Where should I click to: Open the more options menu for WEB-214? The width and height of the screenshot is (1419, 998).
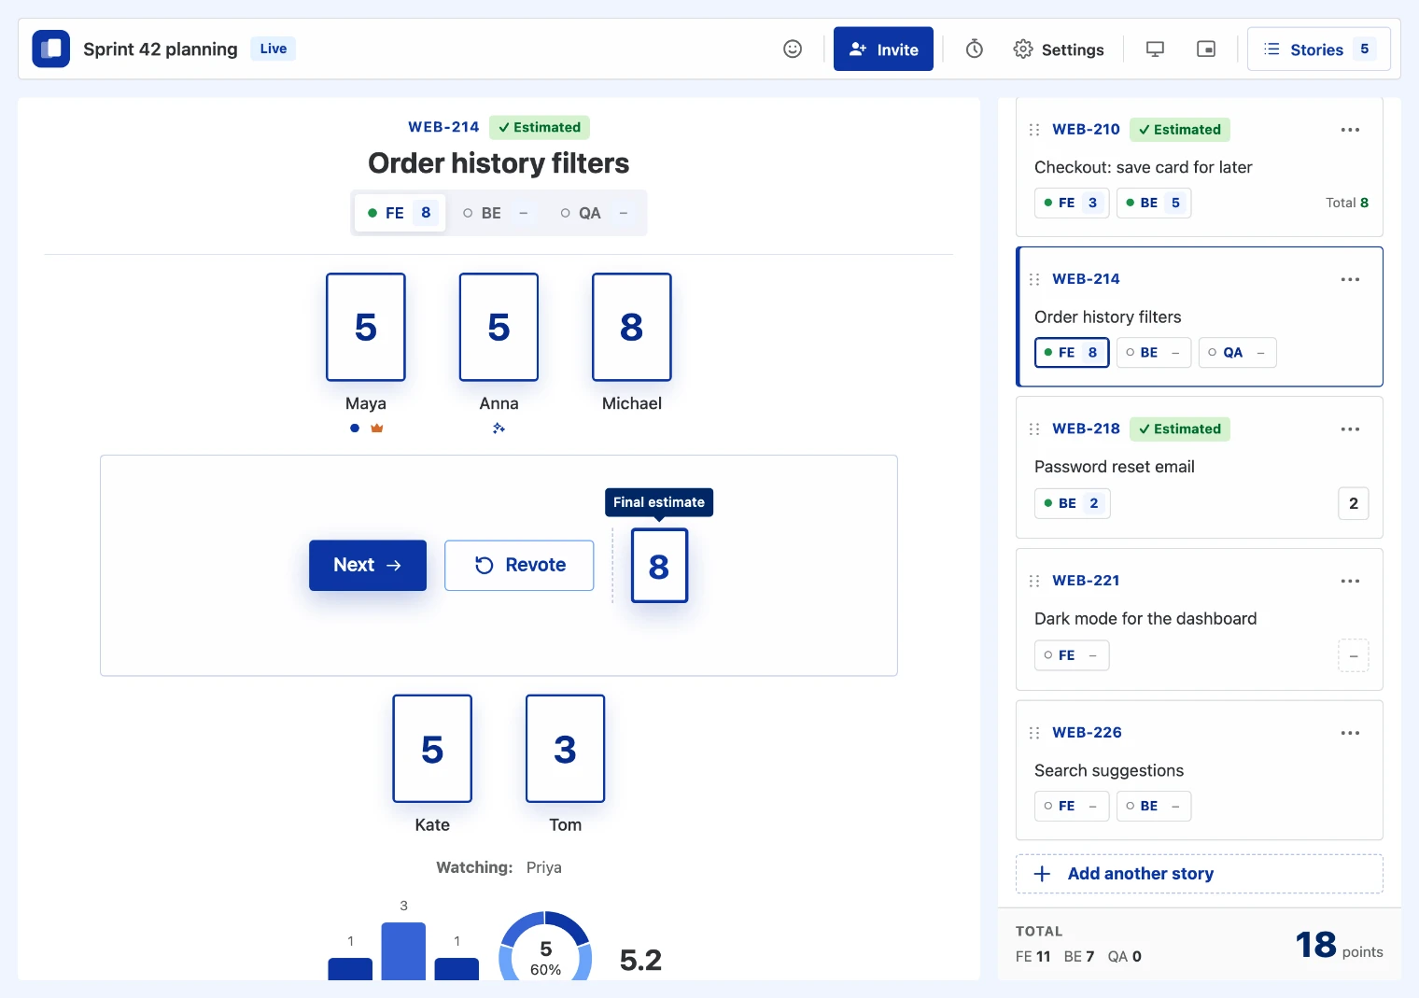point(1350,279)
